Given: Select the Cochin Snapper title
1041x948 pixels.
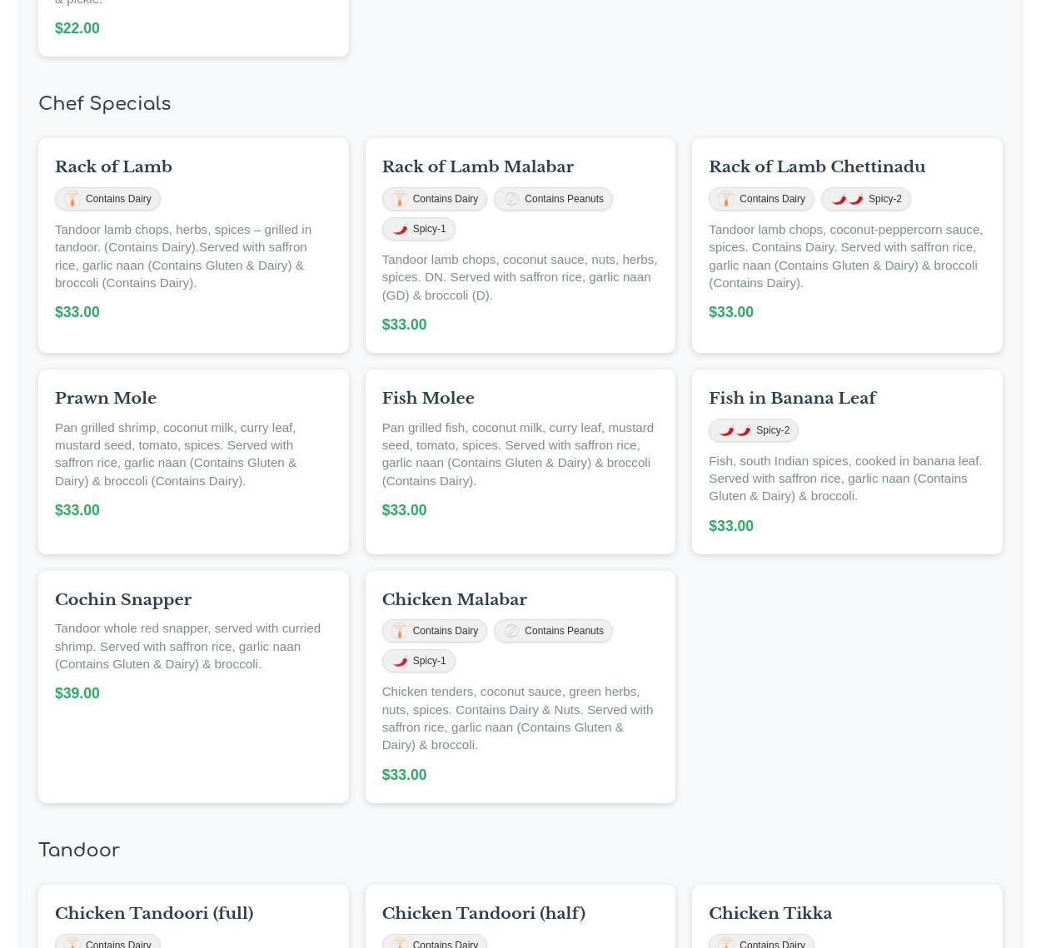Looking at the screenshot, I should click(123, 599).
